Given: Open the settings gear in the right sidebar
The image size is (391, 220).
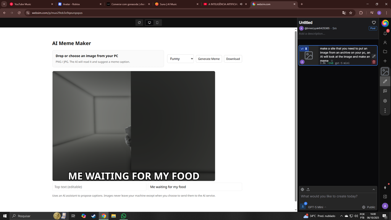Looking at the screenshot, I should (x=385, y=101).
